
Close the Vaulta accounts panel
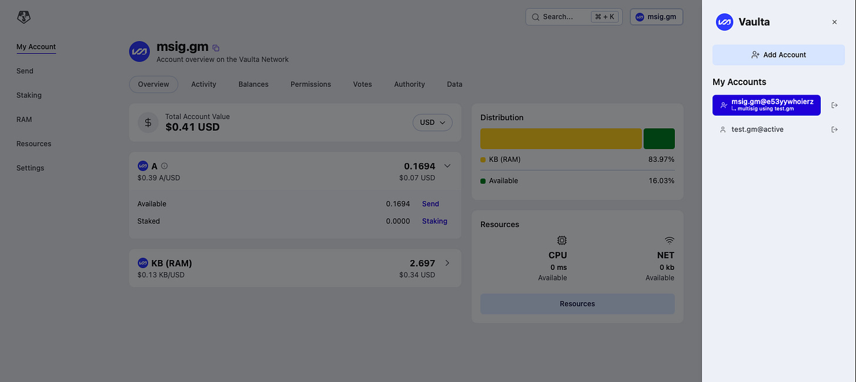tap(834, 22)
